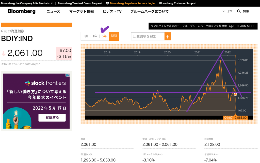
Task: Click the orange end-point marker on chart
Action: (x=235, y=94)
